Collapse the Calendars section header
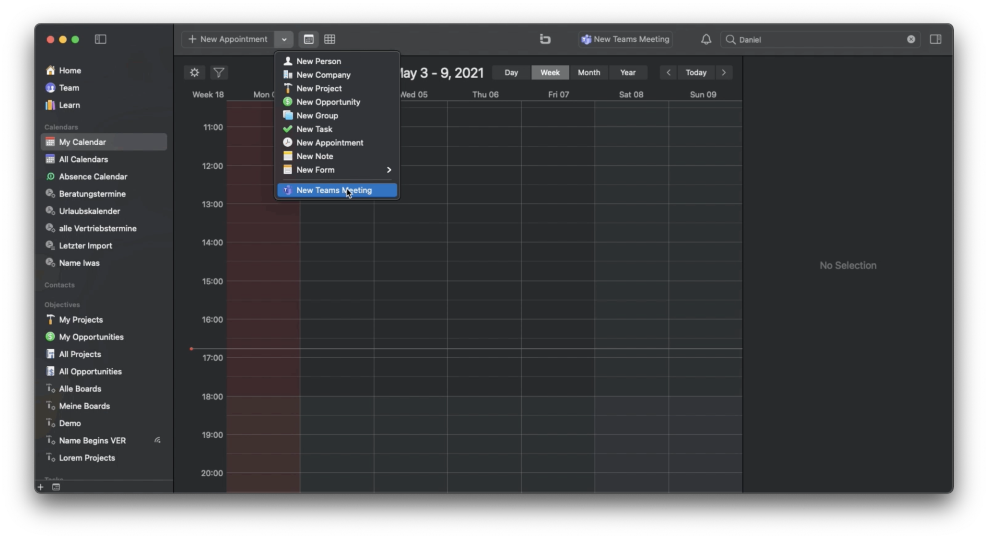Image resolution: width=988 pixels, height=539 pixels. (61, 127)
